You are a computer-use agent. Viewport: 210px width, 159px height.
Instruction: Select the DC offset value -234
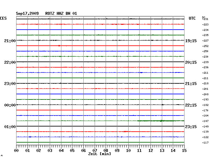(205, 30)
